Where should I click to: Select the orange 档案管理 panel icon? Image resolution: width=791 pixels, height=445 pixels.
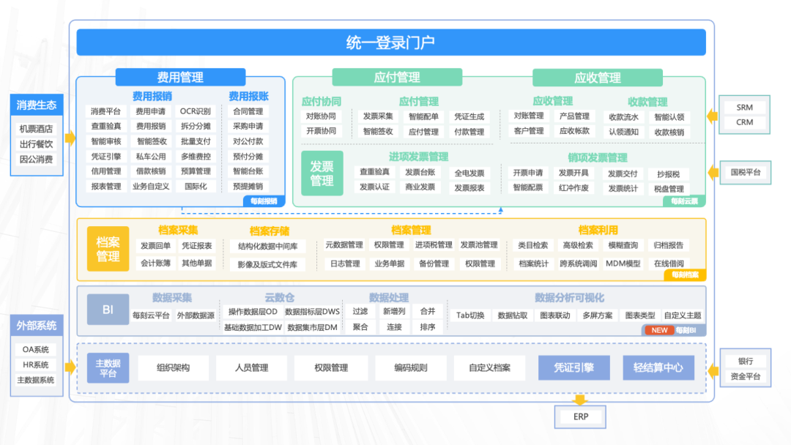point(108,249)
